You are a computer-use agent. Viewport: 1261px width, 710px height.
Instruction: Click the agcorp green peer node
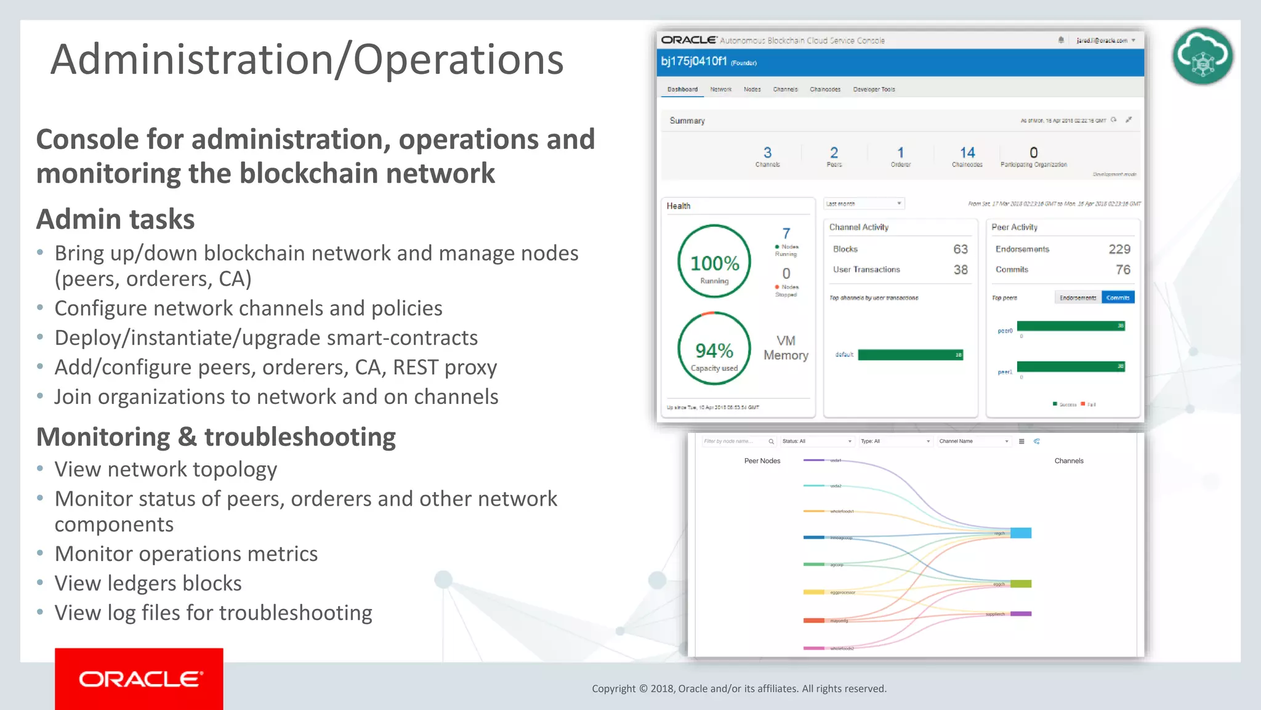[x=814, y=564]
